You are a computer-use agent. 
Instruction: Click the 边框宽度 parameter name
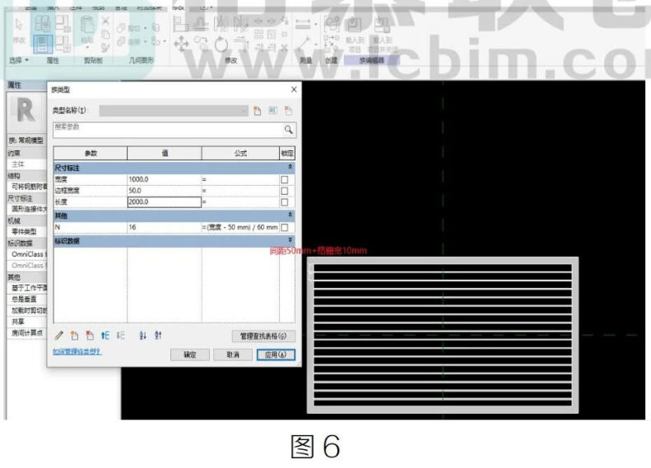(x=67, y=191)
